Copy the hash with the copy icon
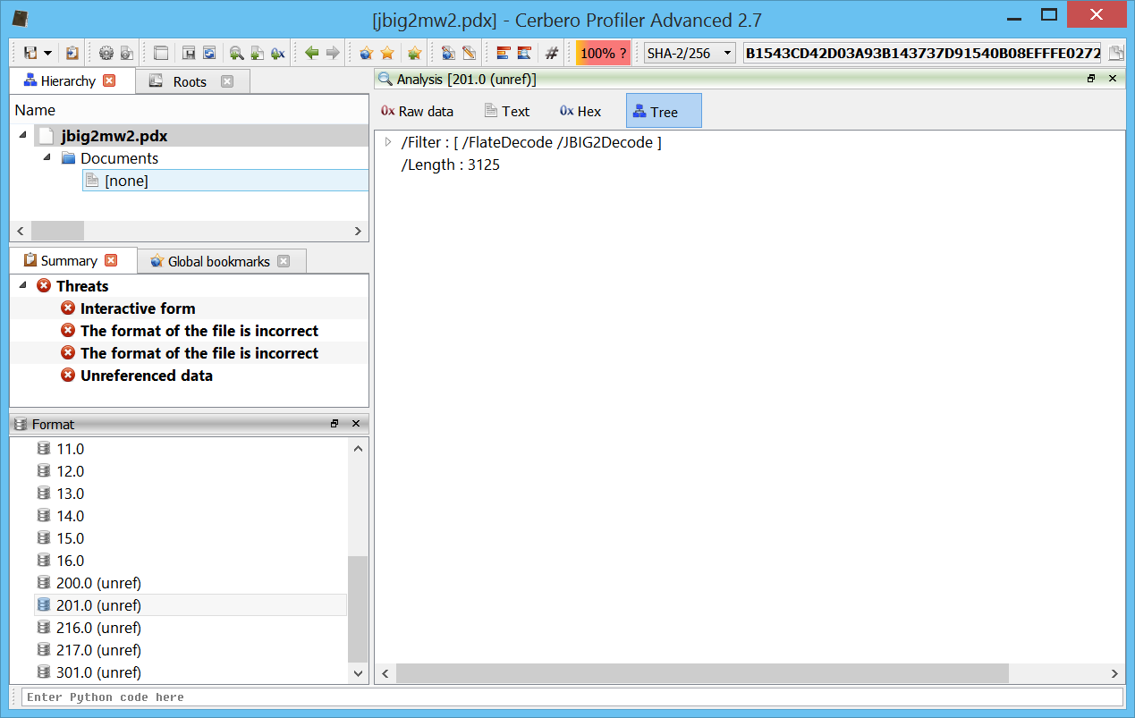Screen dimensions: 1135x718 1115,53
